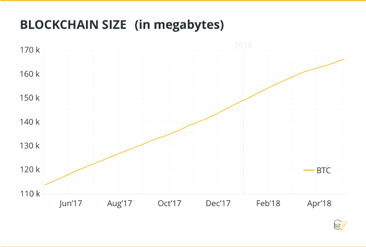This screenshot has width=366, height=247.
Task: Click the yellow BTC legend line swatch
Action: pos(309,170)
